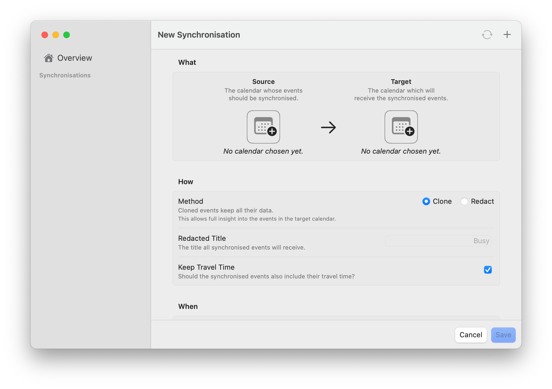Click the Keep Travel Time label text
Viewport: 552px width, 389px height.
(206, 267)
